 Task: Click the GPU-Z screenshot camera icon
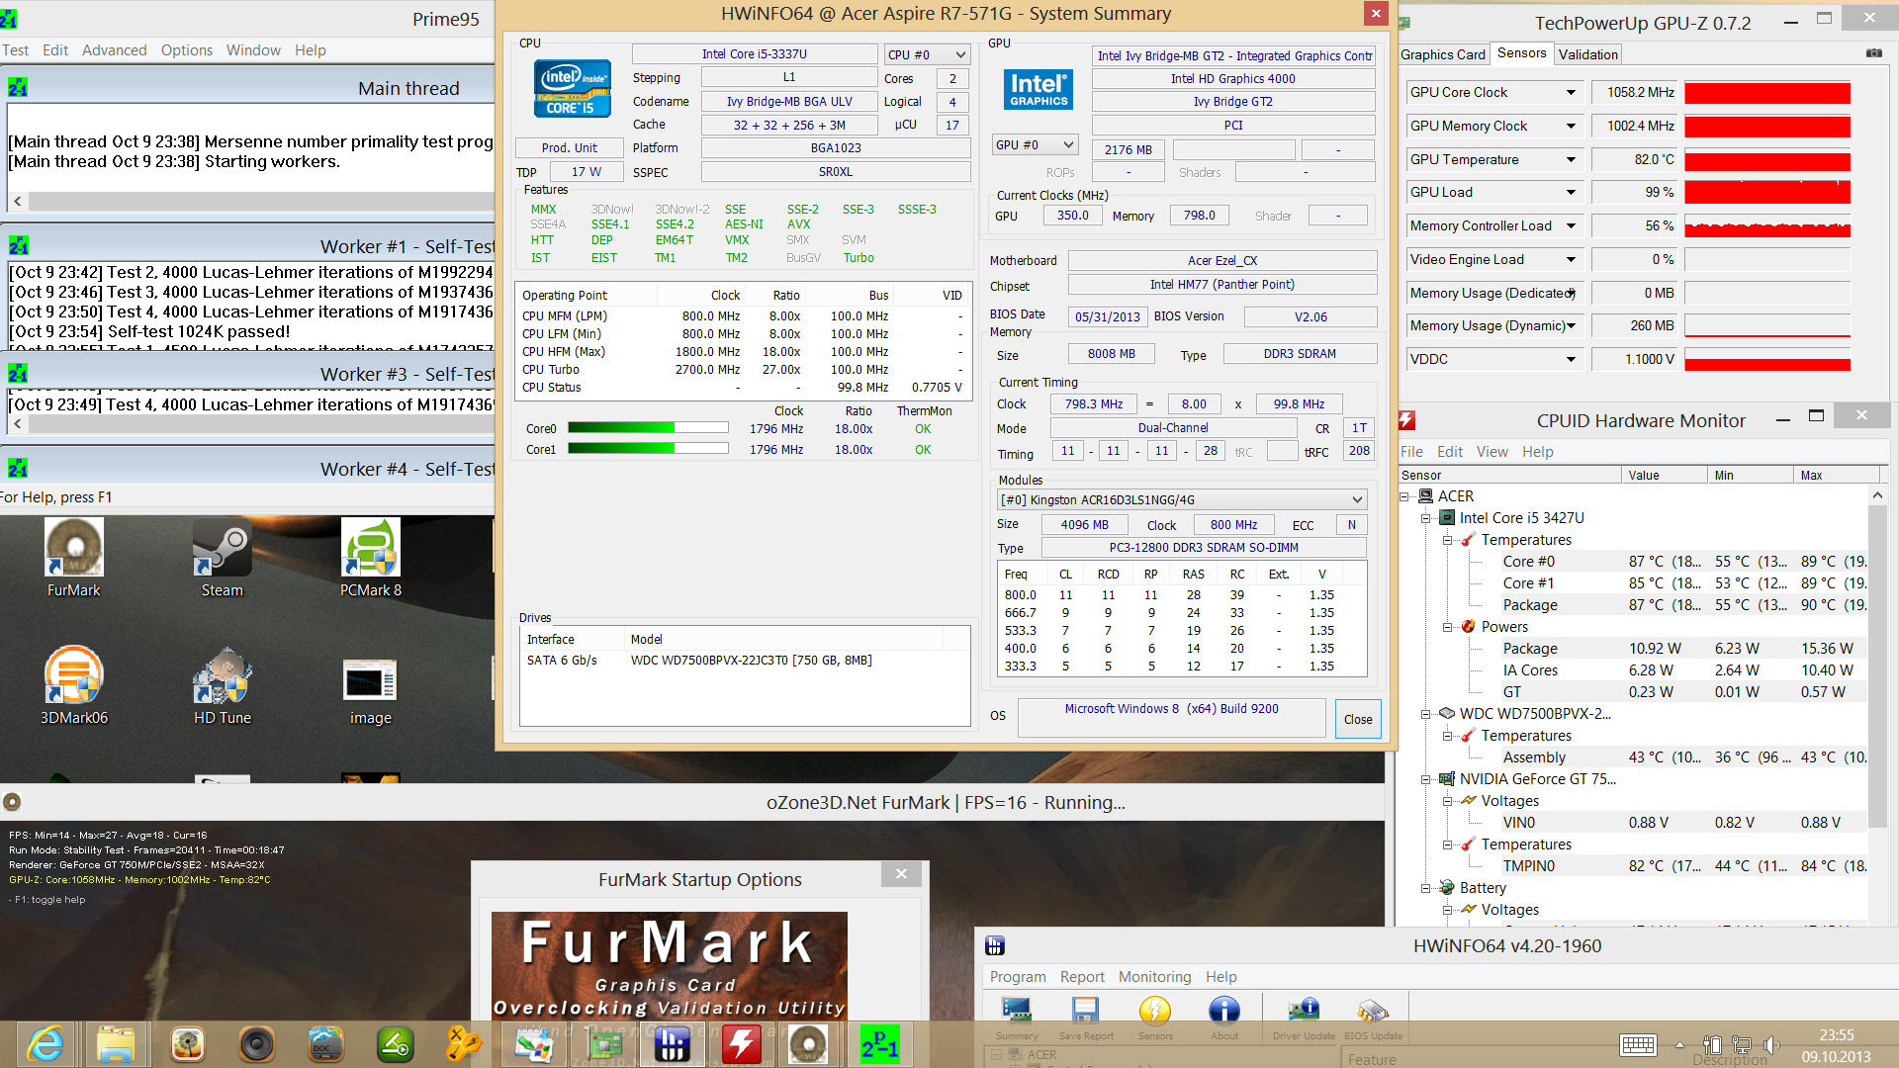(x=1873, y=53)
